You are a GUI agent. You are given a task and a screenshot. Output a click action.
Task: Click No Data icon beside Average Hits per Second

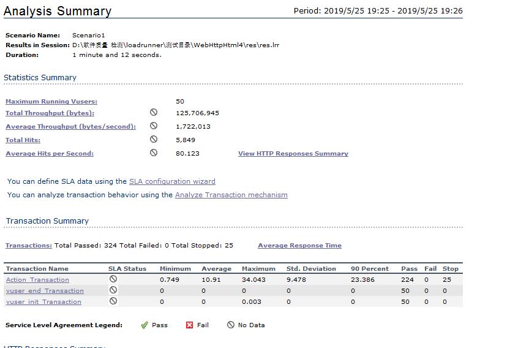154,153
